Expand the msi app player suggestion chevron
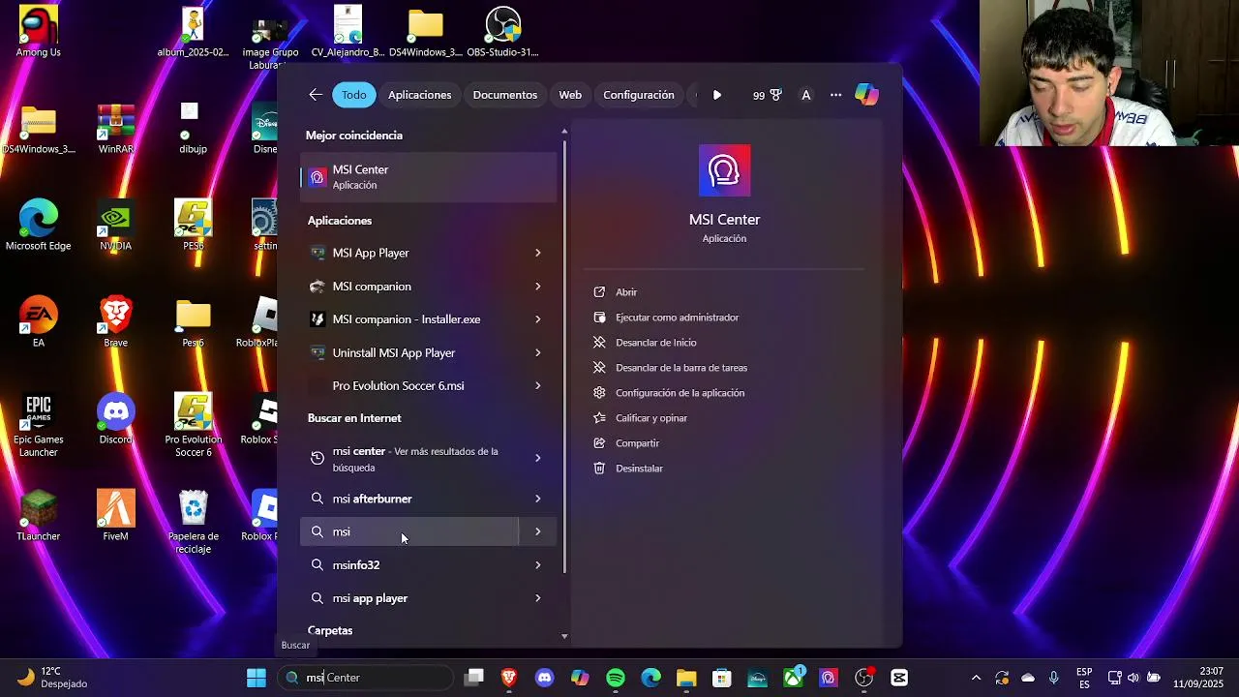 [538, 598]
